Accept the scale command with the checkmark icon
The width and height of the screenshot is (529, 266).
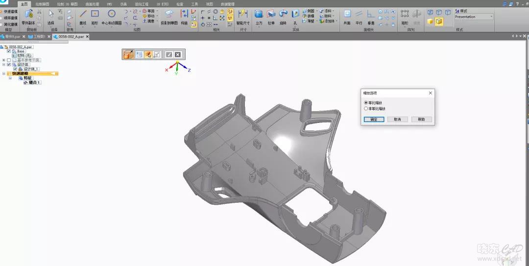pos(169,55)
